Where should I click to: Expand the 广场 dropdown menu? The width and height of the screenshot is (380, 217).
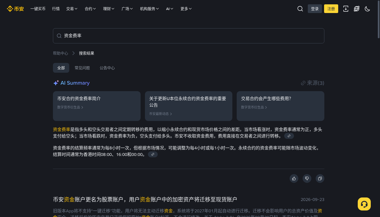(x=127, y=9)
